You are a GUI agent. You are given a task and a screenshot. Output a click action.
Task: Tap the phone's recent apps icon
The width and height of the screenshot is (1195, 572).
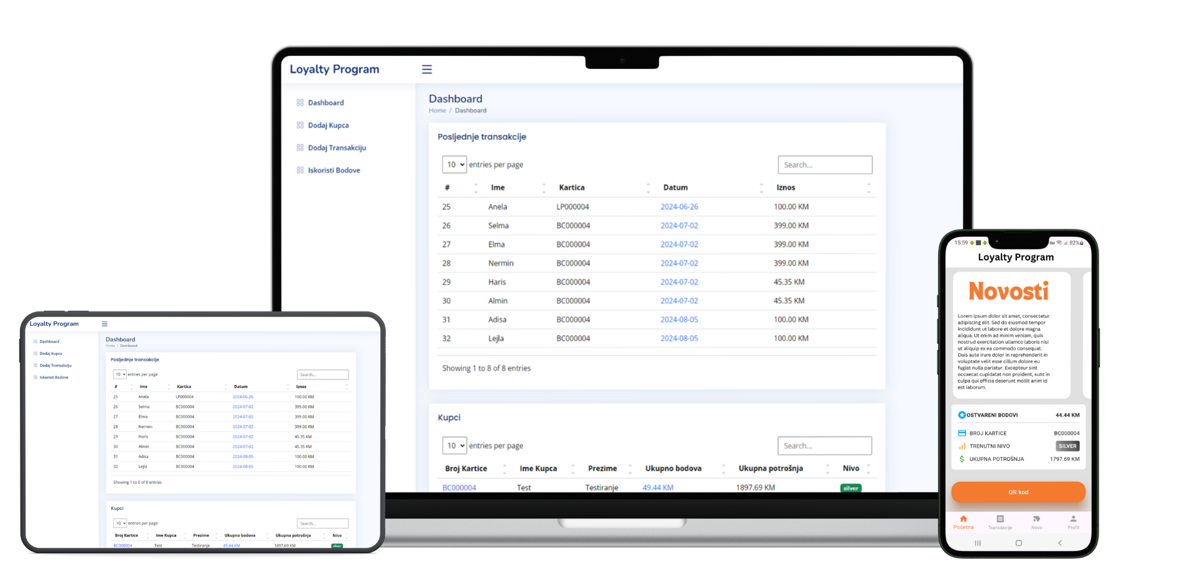coord(978,543)
